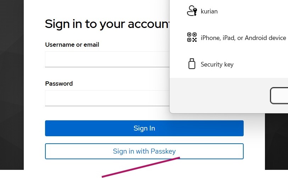Screen dimensions: 288x178
Task: Click the USB security key icon
Action: click(x=192, y=64)
